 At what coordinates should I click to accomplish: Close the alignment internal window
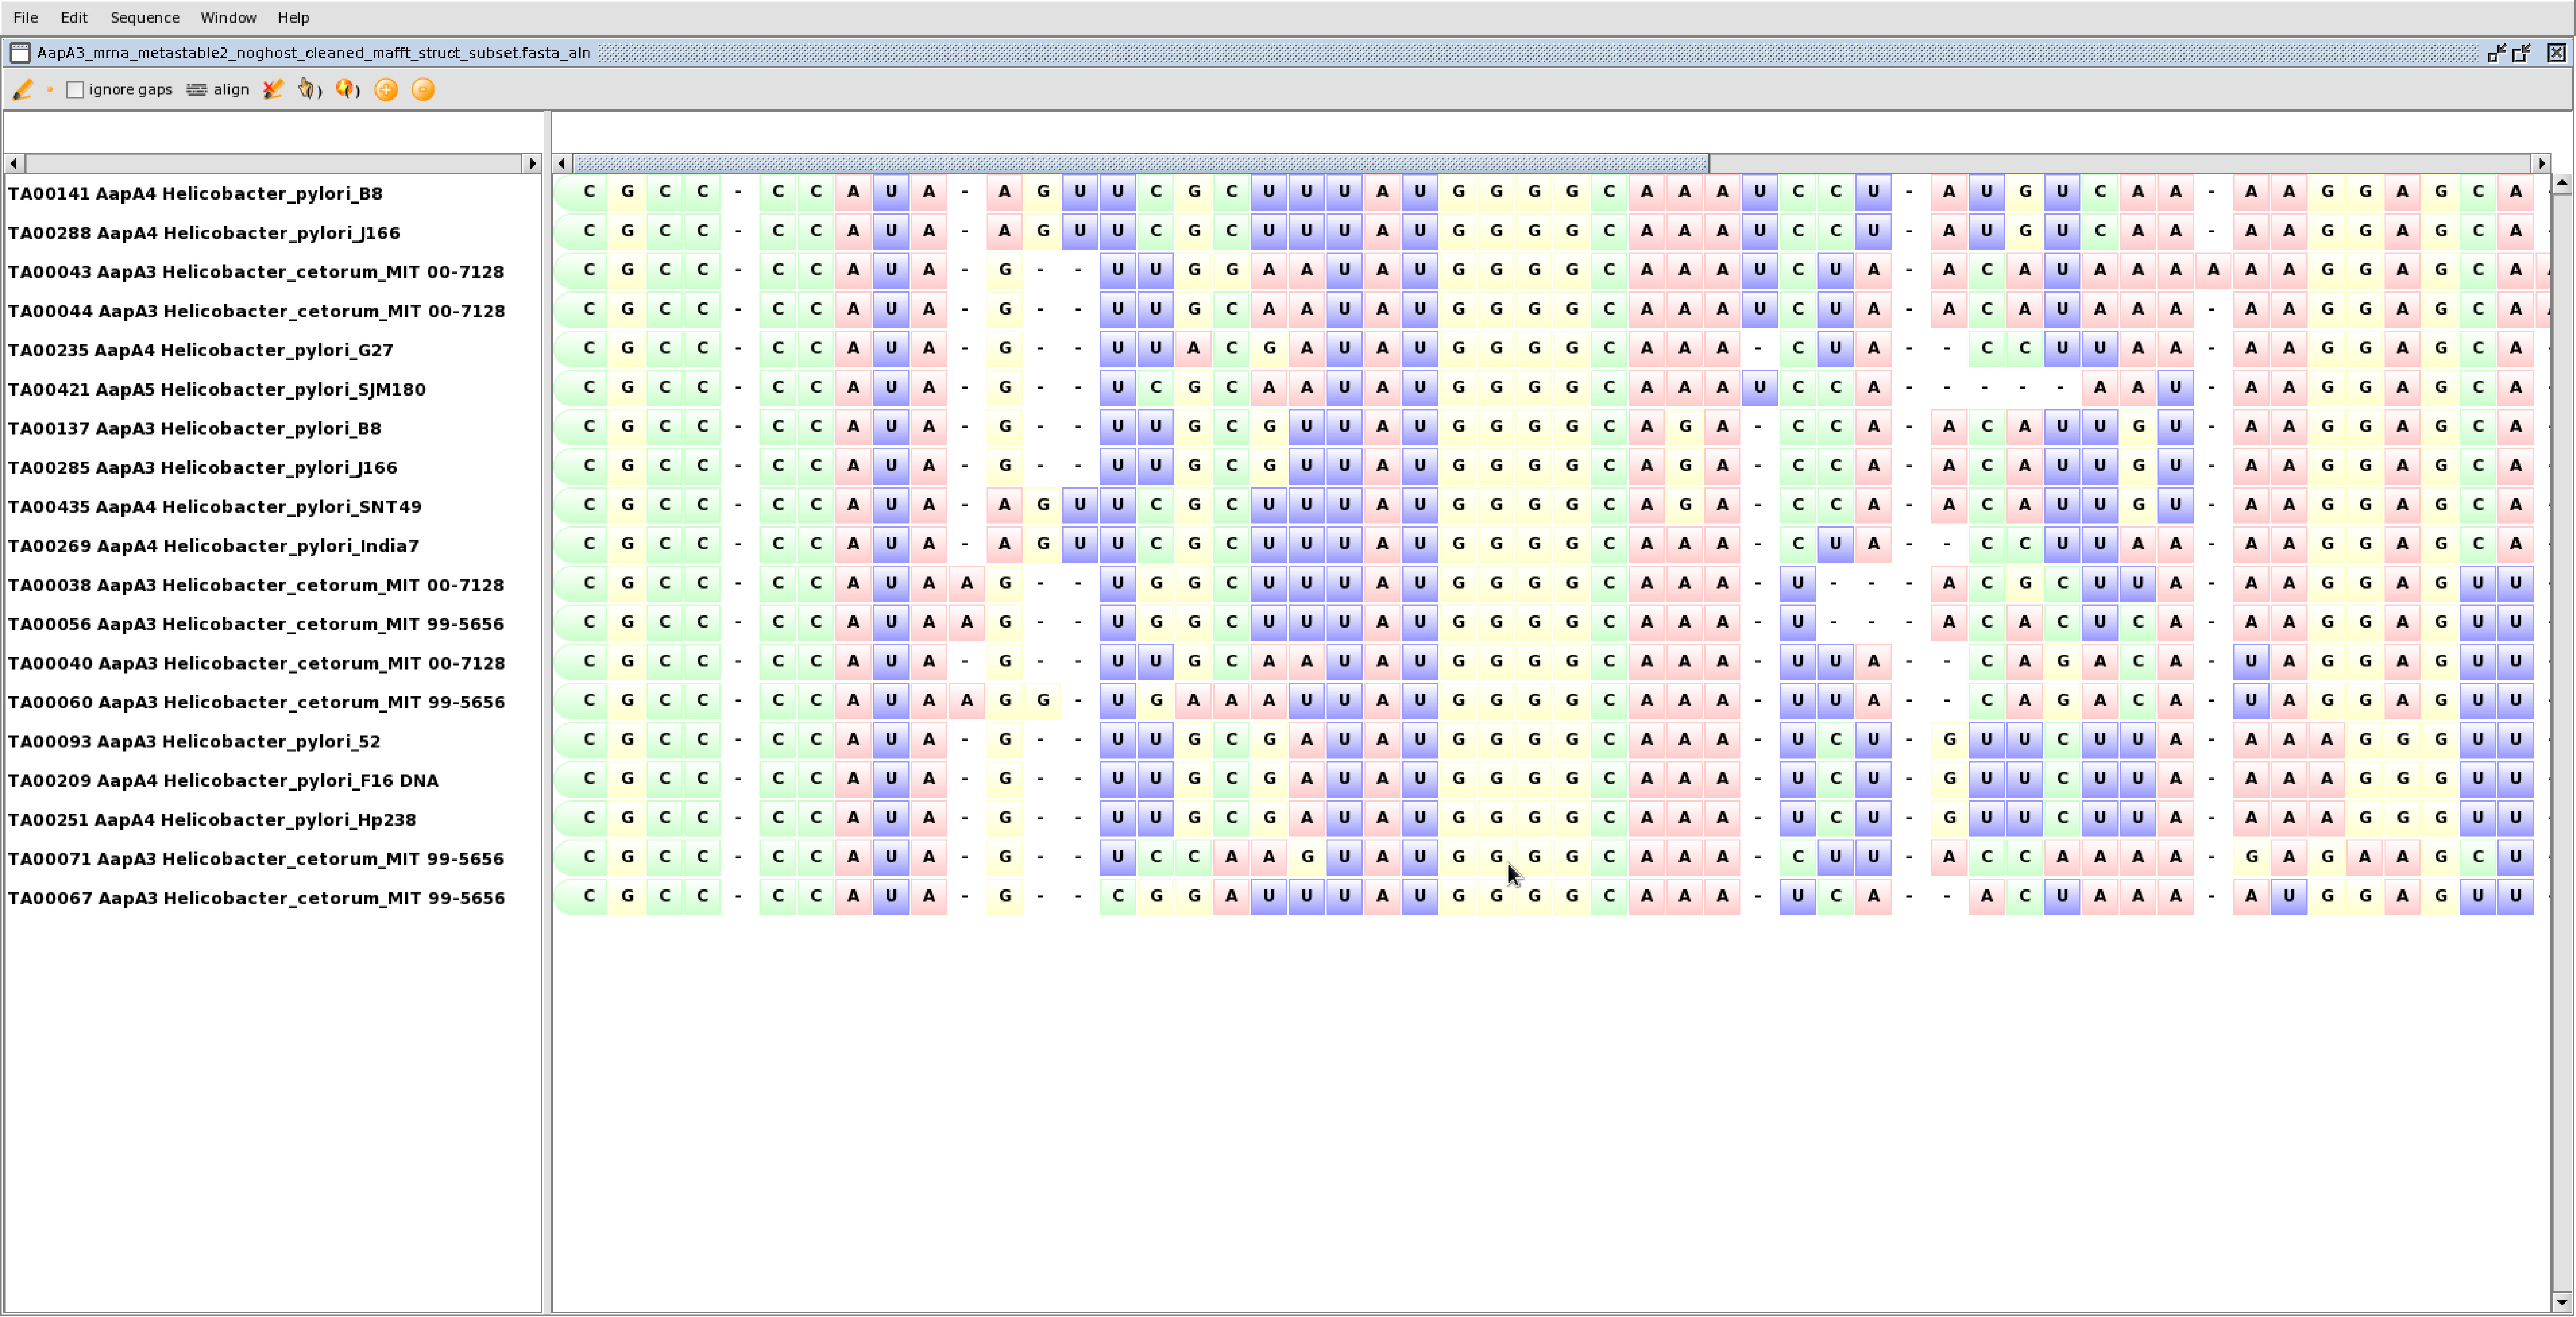2556,53
